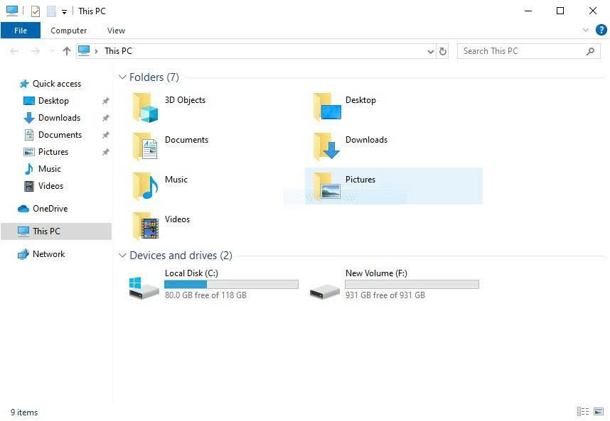The height and width of the screenshot is (421, 610).
Task: Click the Refresh button beside address bar
Action: point(443,51)
